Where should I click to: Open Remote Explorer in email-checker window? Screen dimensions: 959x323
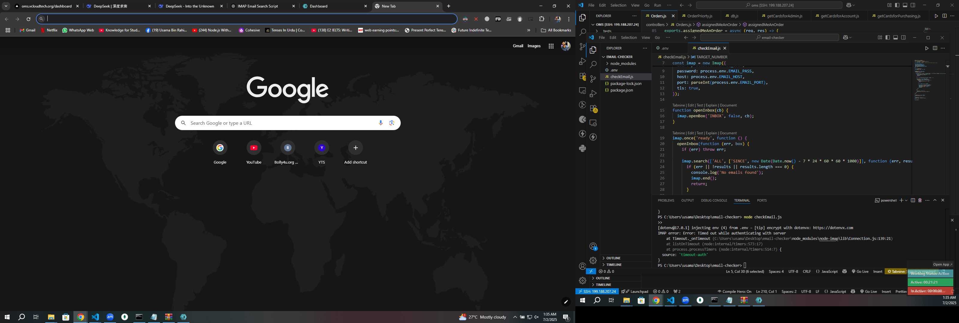593,123
